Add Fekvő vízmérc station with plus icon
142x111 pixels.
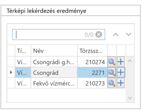coord(121,83)
